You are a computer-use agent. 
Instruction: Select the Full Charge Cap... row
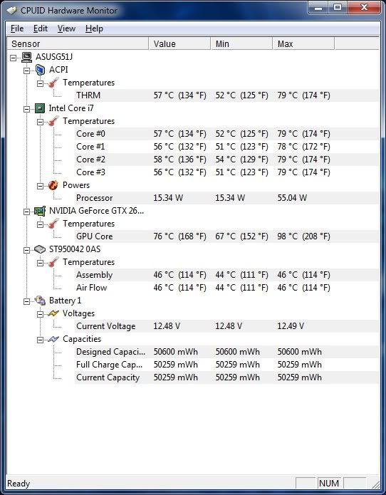pos(226,365)
